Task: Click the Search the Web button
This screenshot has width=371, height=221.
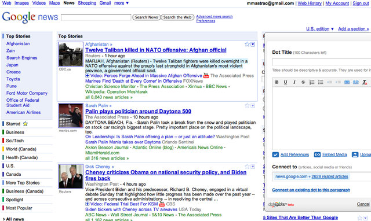Action: tap(177, 17)
